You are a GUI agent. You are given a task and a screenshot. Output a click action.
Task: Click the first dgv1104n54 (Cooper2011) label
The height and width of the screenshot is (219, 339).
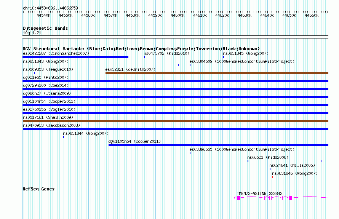coord(49,101)
